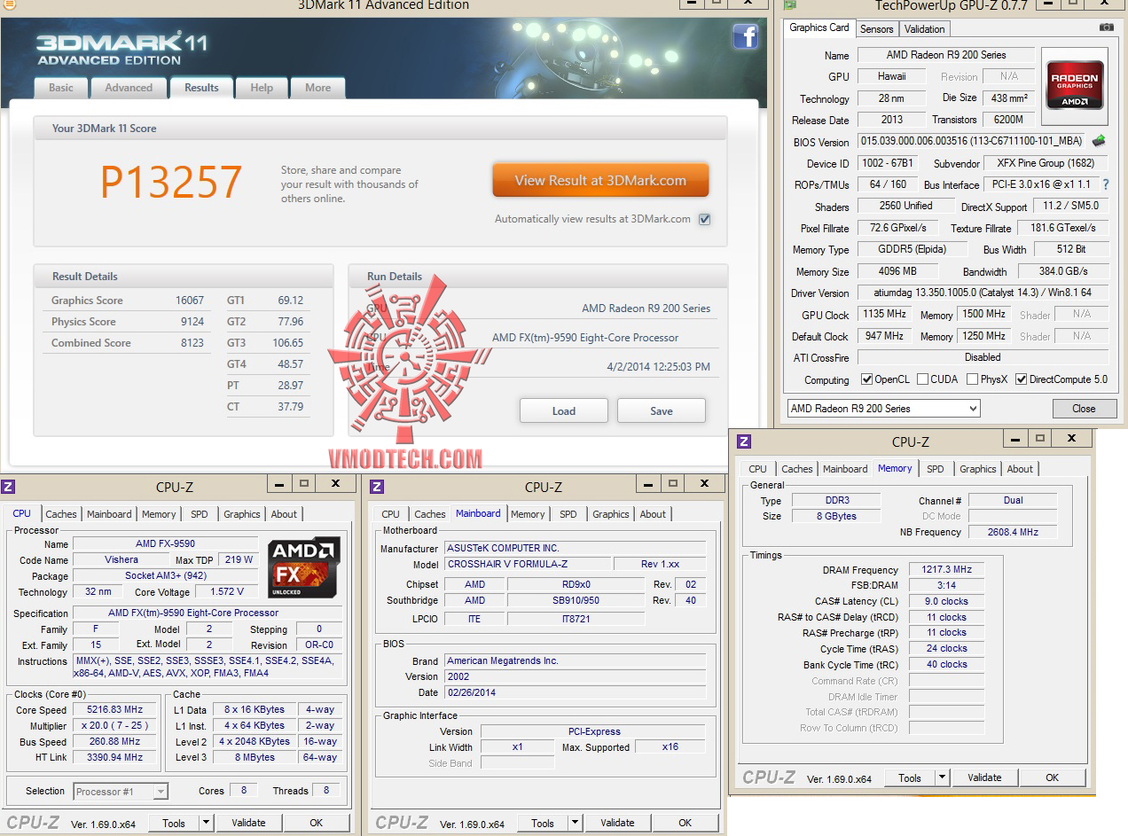Enable the PhysX checkbox in GPU-Z

click(973, 379)
